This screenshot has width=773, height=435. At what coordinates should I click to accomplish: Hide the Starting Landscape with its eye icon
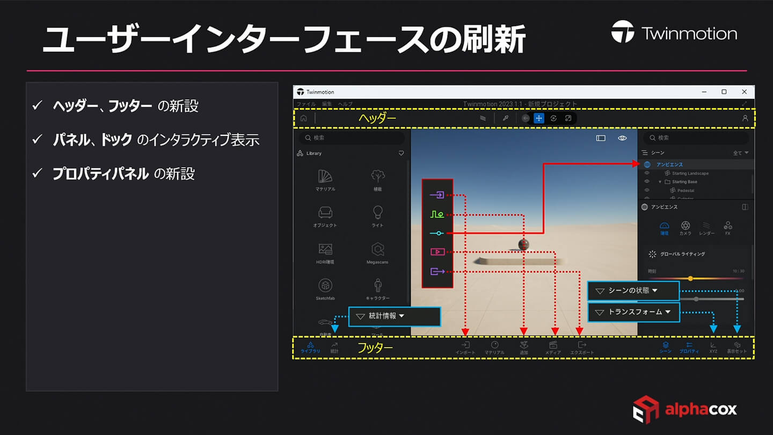(x=647, y=173)
